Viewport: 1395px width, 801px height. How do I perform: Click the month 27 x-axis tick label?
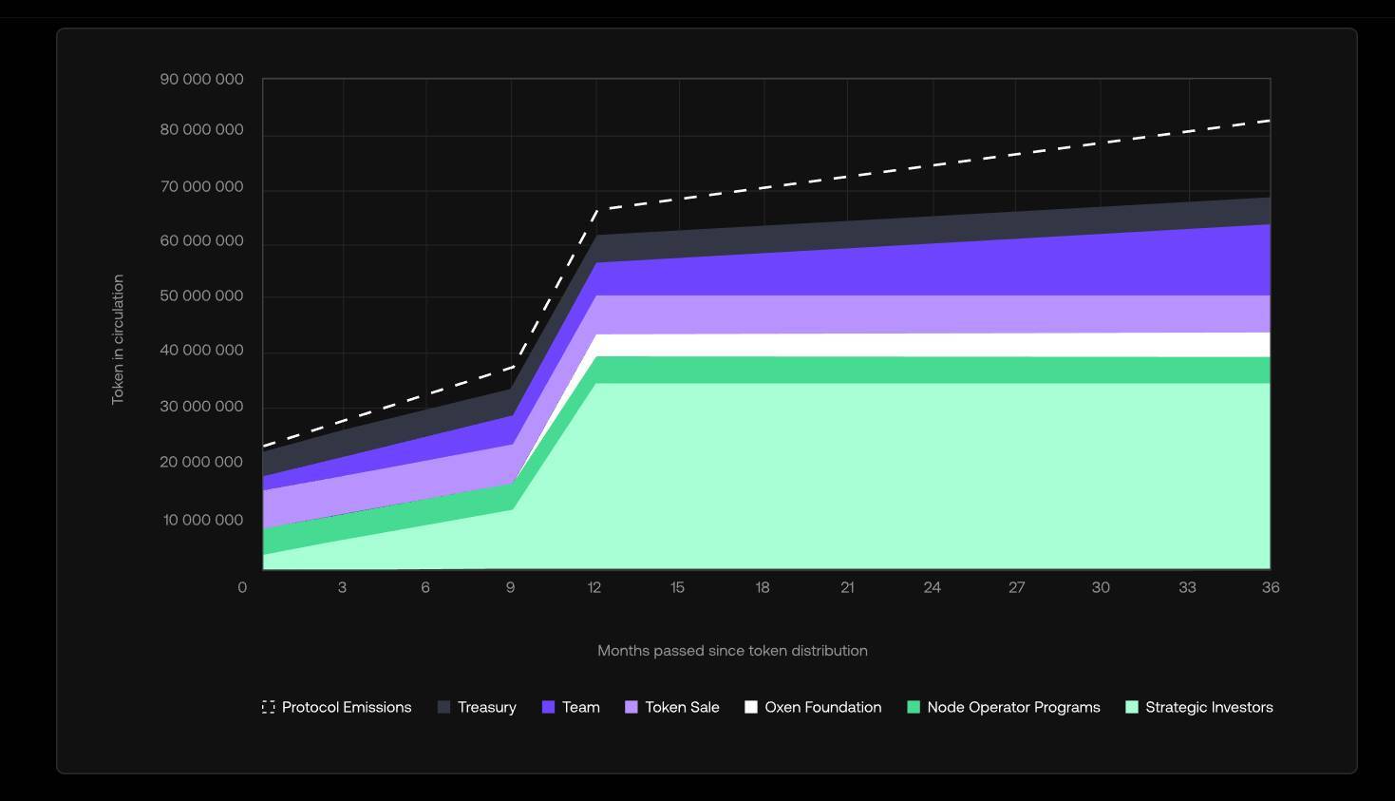1017,587
